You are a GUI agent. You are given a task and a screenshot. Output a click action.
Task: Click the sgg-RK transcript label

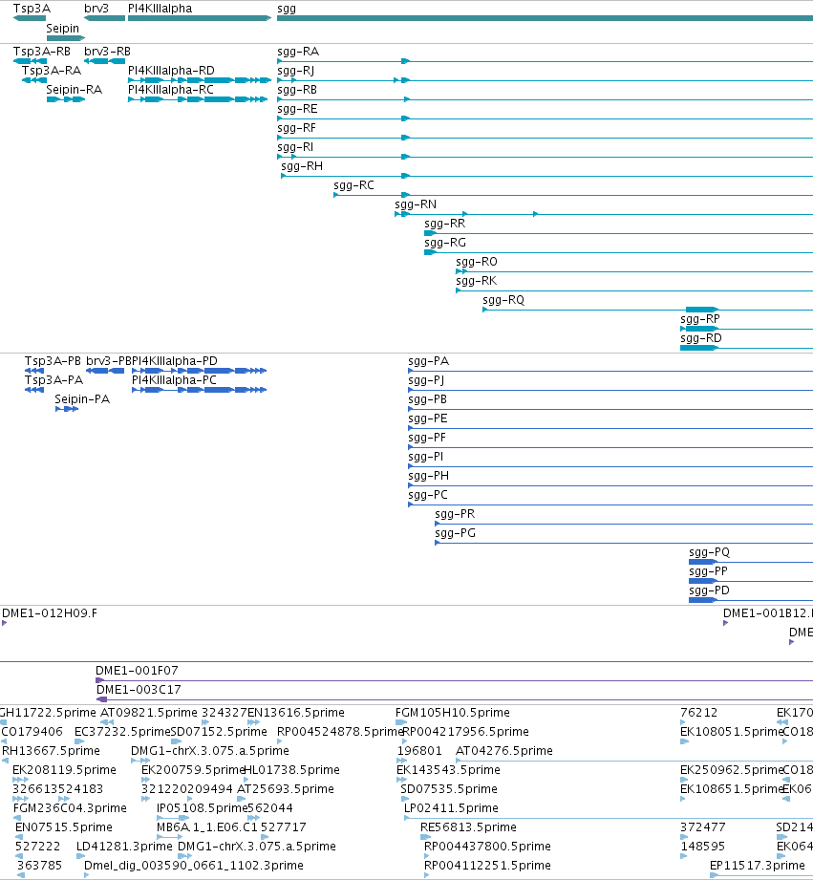pos(476,281)
